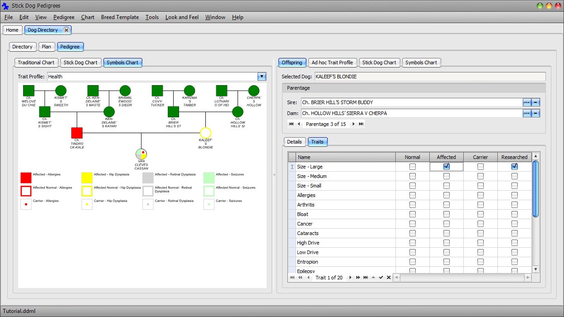Click the red Ch. Tindro CK-Kale square
Screen dimensions: 564x317
tap(77, 133)
